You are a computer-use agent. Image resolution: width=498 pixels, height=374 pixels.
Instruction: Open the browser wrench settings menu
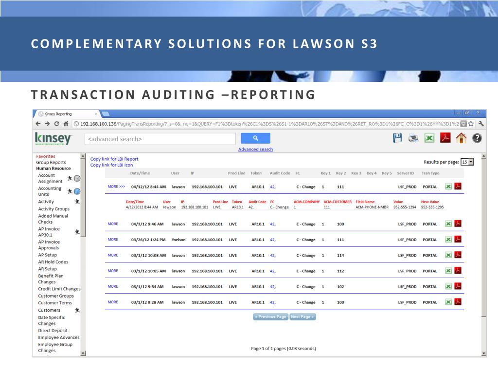pos(481,124)
